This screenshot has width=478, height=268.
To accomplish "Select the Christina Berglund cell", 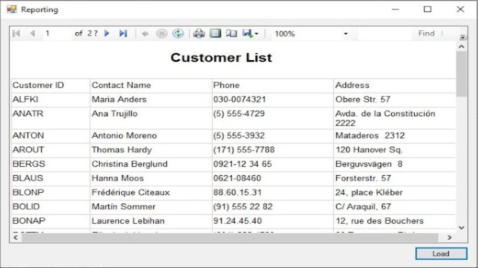I will coord(151,165).
